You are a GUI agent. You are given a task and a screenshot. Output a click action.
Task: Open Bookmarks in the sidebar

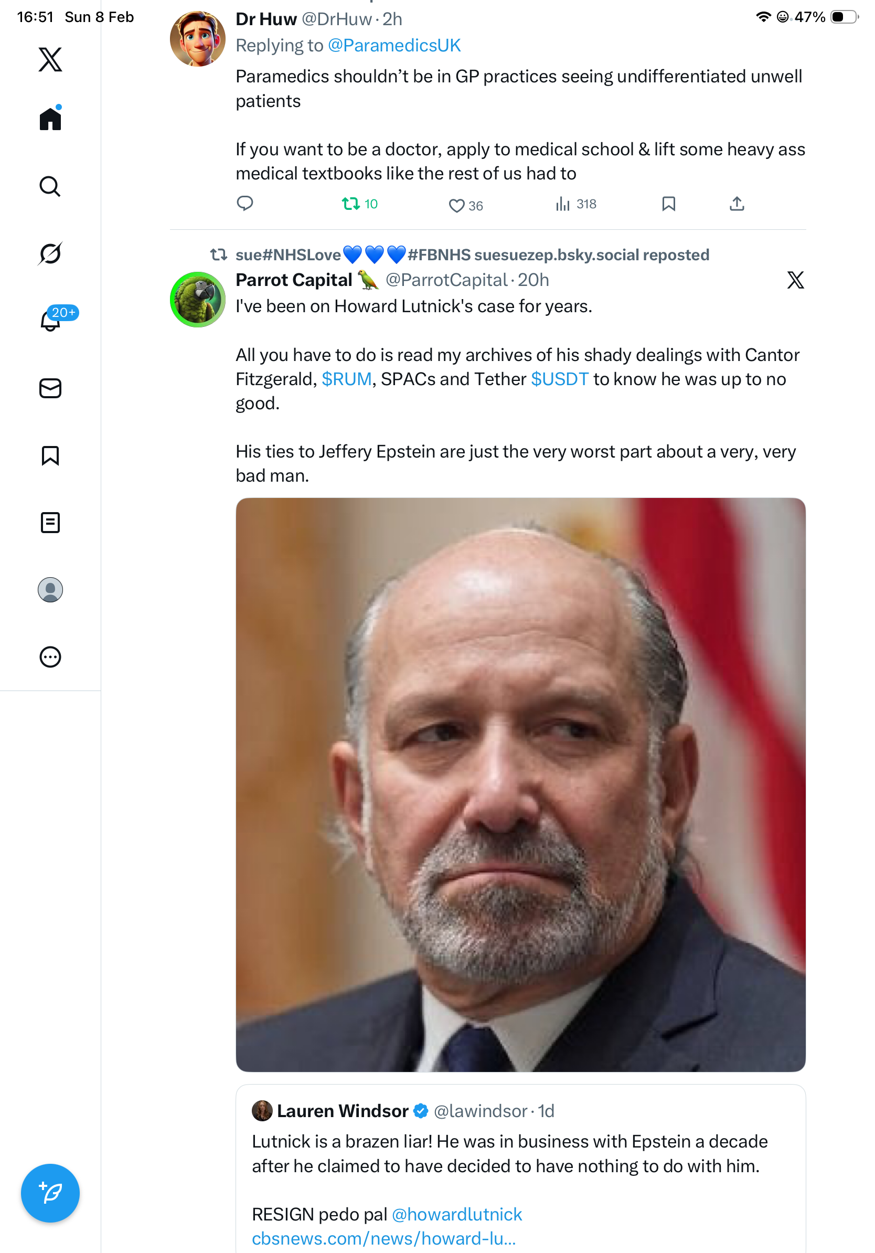[x=50, y=455]
